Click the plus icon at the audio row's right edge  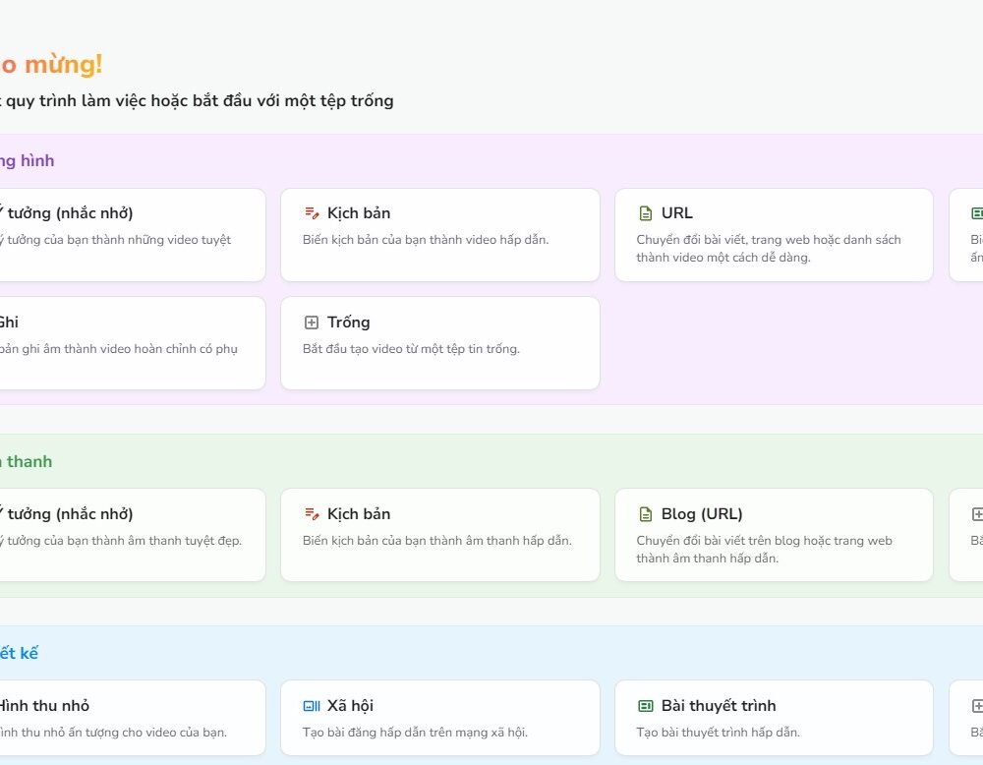(976, 514)
